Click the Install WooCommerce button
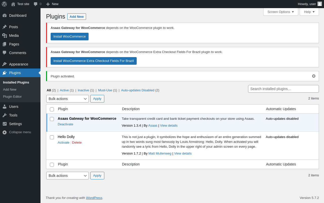The width and height of the screenshot is (324, 203). (x=70, y=37)
